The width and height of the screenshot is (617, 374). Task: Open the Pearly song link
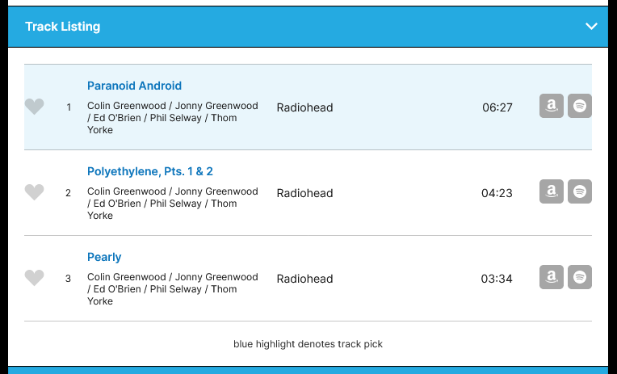coord(104,257)
